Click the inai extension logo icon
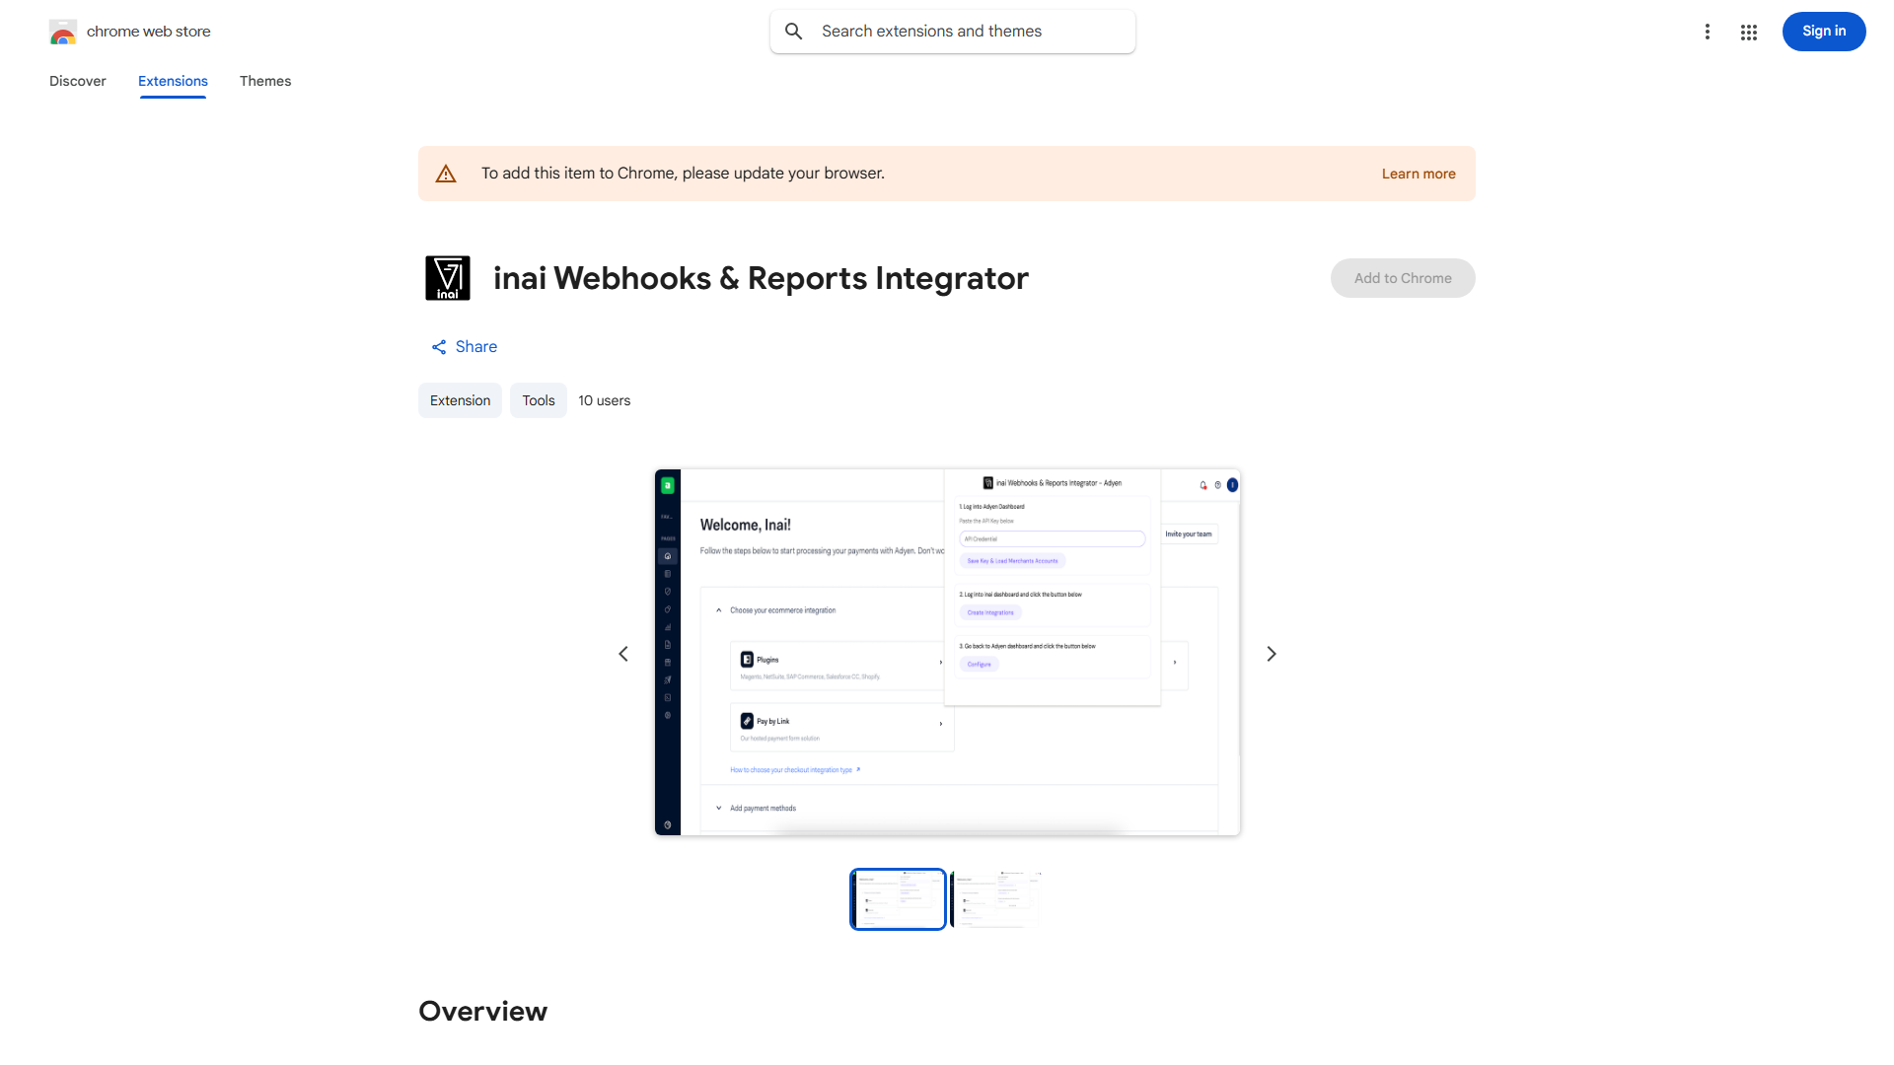 coord(447,278)
